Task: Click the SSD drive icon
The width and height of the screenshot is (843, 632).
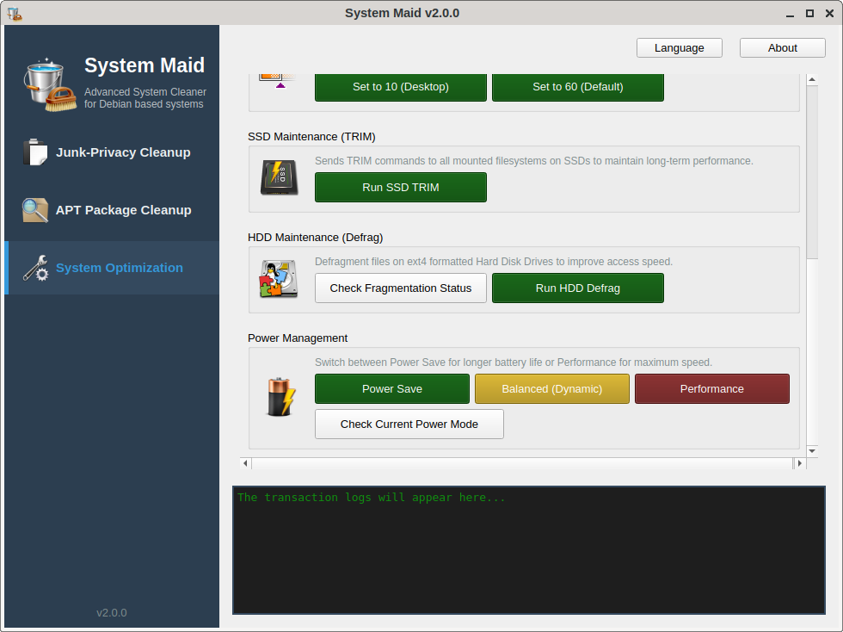Action: coord(279,178)
